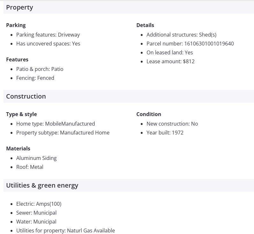
Task: Click the Has uncovered spaces: Yes entry
Action: point(48,44)
